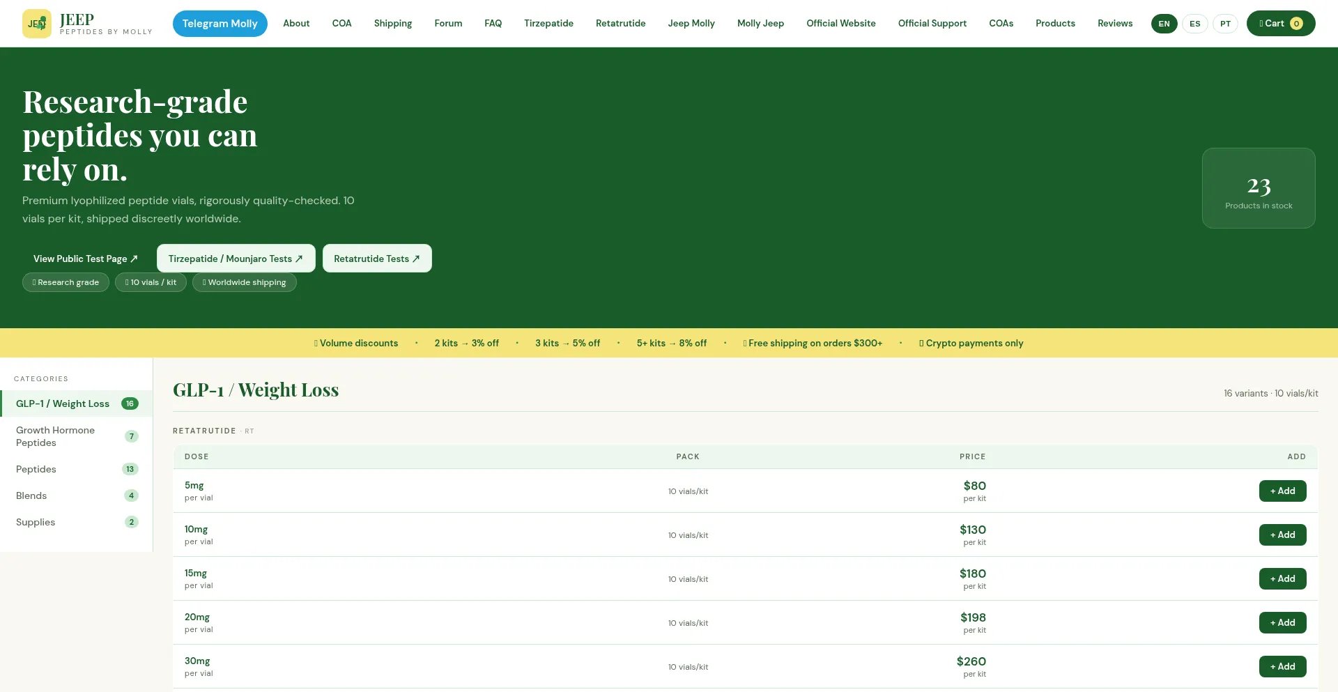The height and width of the screenshot is (692, 1338).
Task: Open Tirzepatide / Mounjaro Tests
Action: 236,259
